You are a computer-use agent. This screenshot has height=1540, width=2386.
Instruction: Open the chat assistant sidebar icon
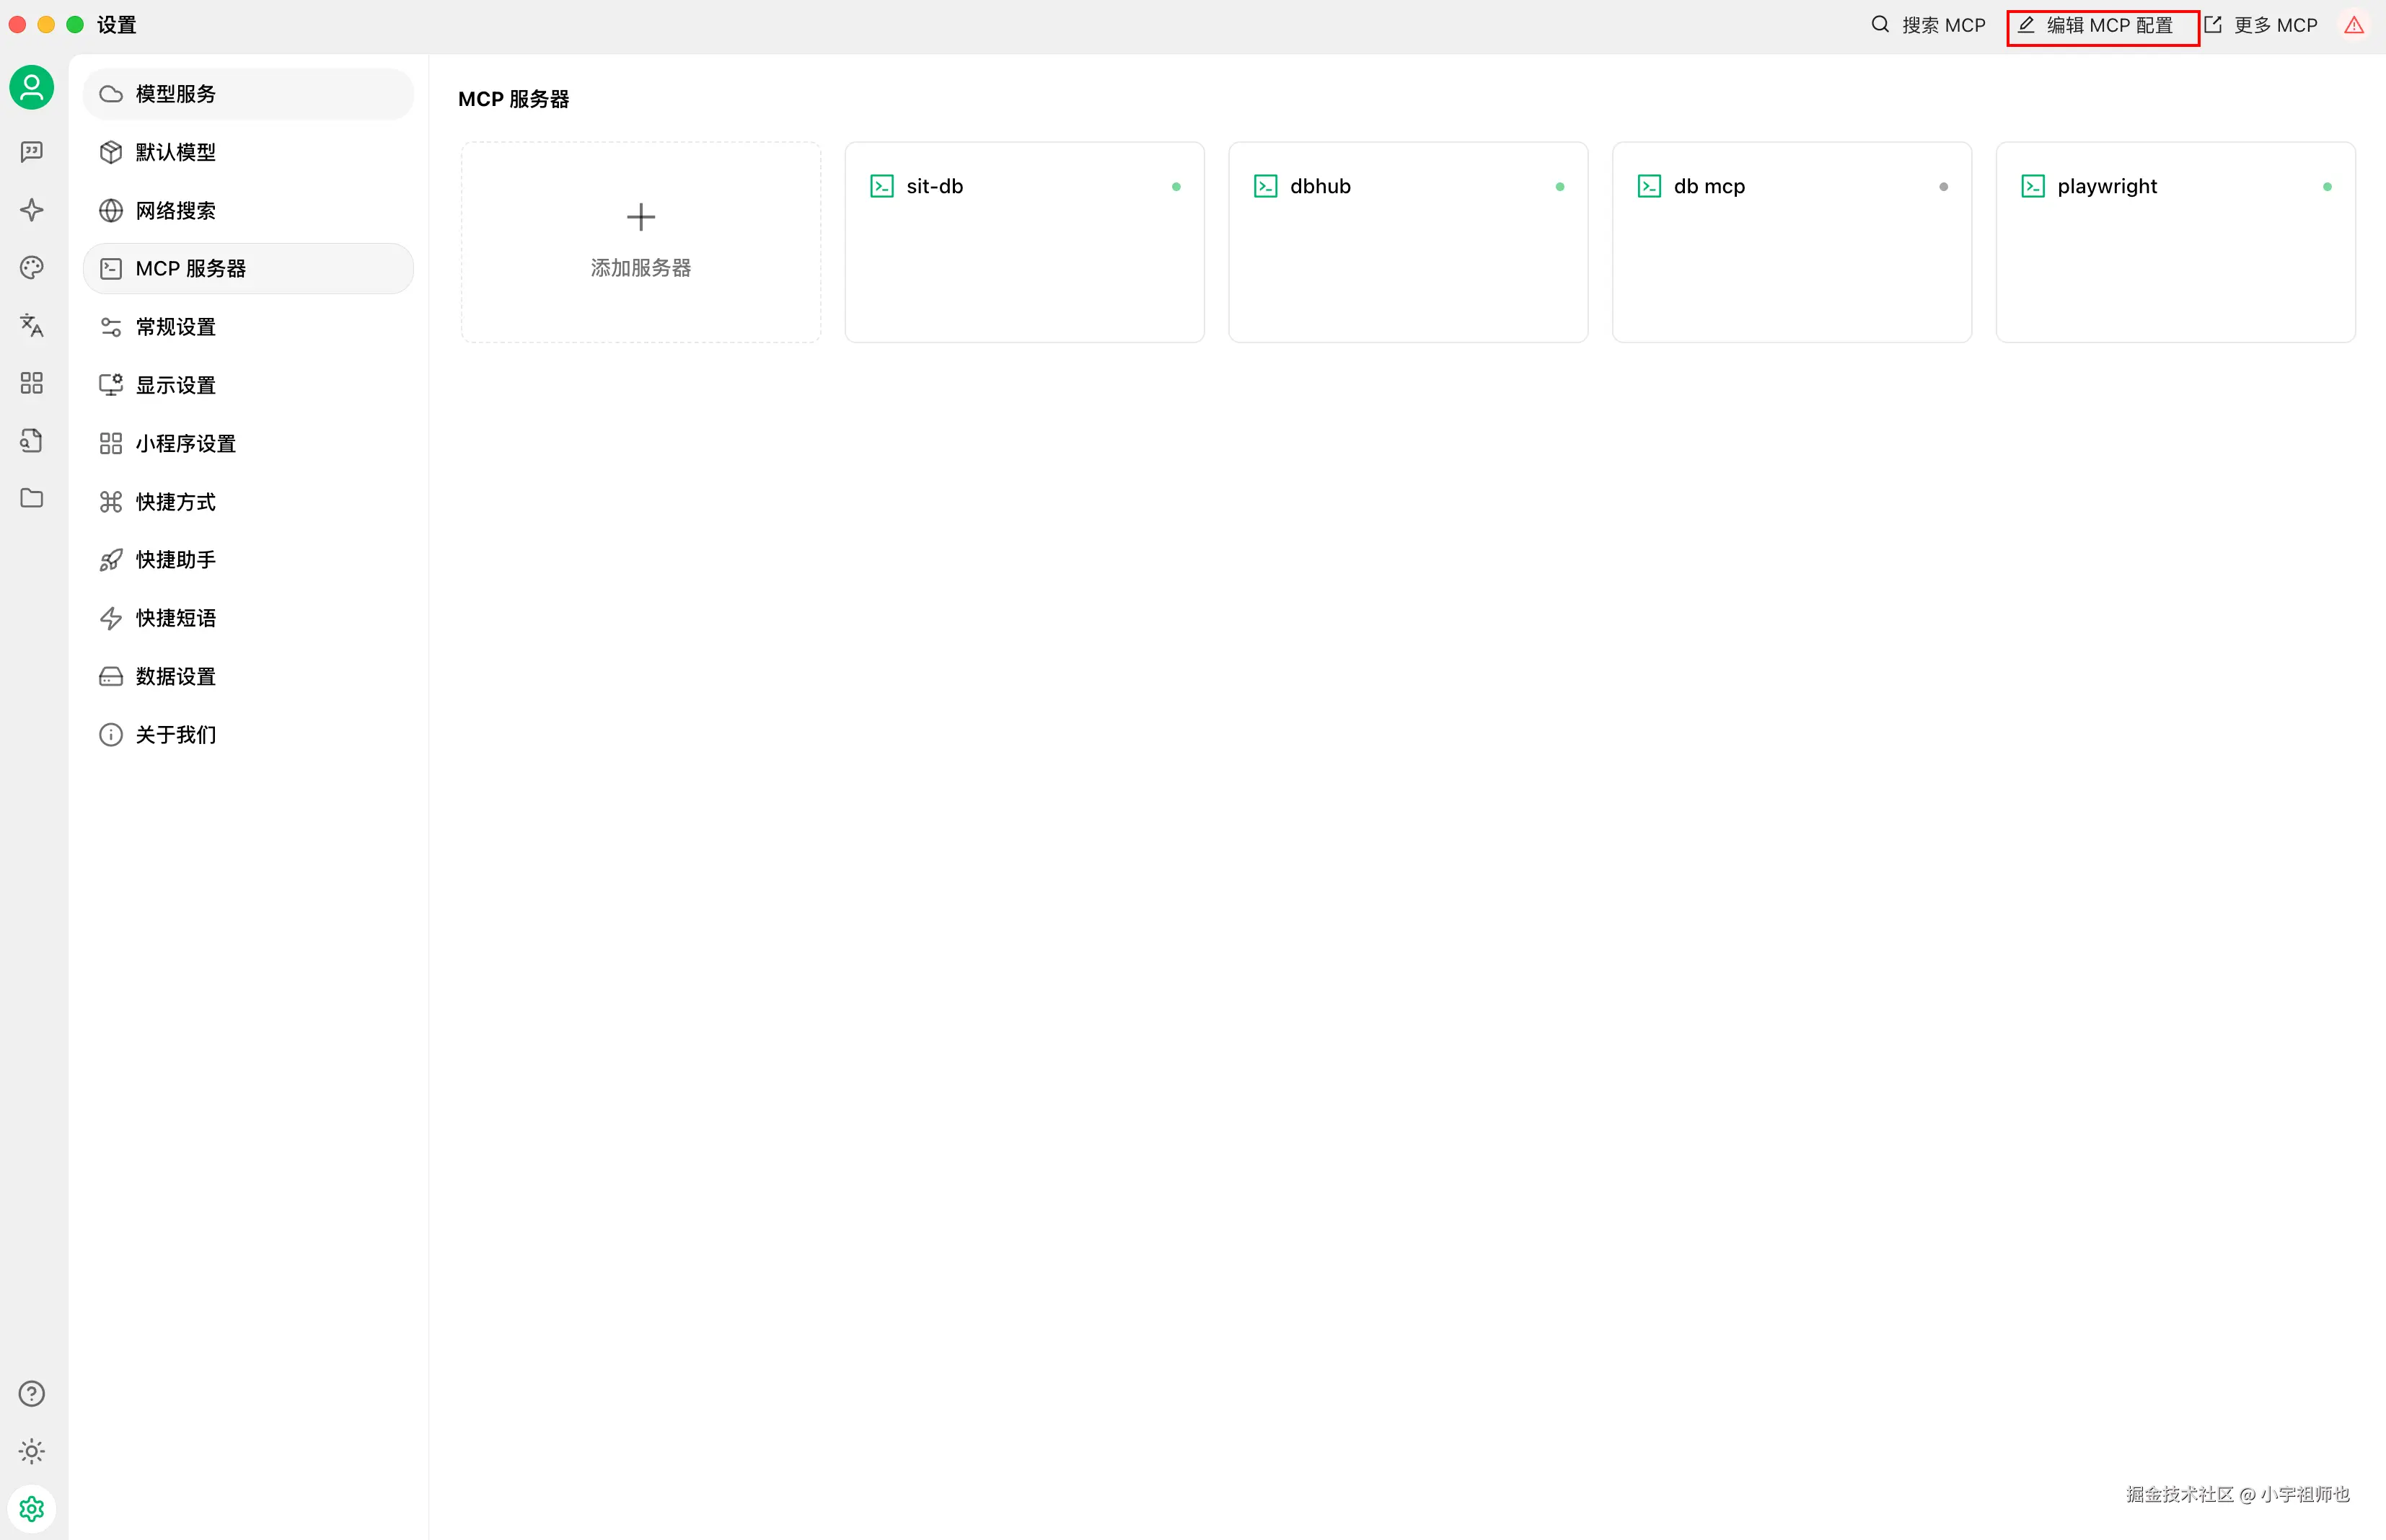coord(32,151)
